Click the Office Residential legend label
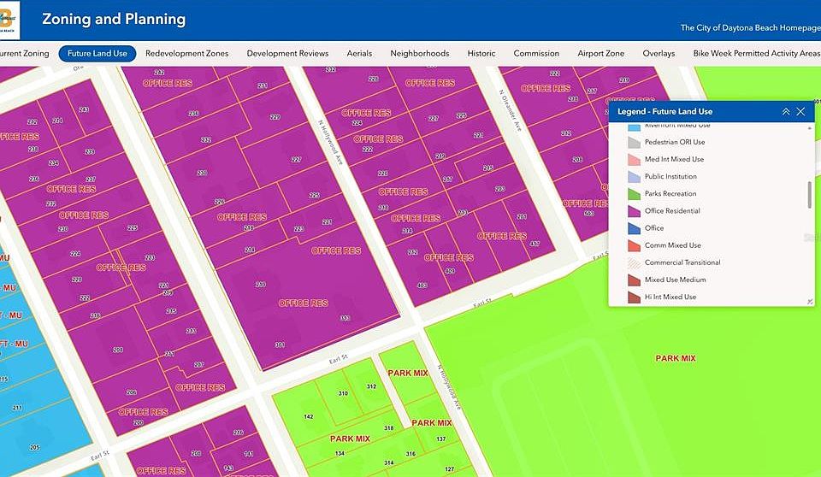This screenshot has height=477, width=821. pyautogui.click(x=672, y=211)
